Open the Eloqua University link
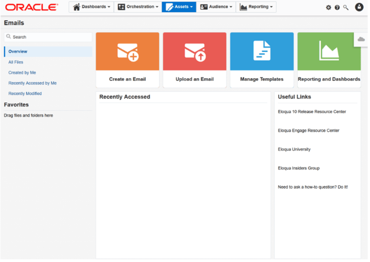The width and height of the screenshot is (370, 262). [x=294, y=149]
